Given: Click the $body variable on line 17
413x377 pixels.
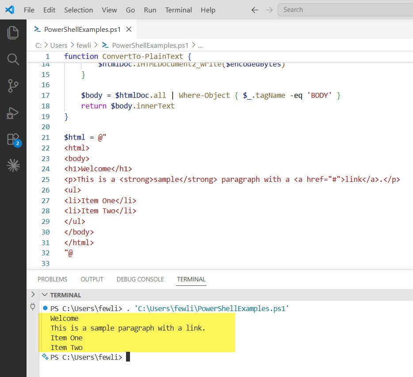Looking at the screenshot, I should point(92,96).
